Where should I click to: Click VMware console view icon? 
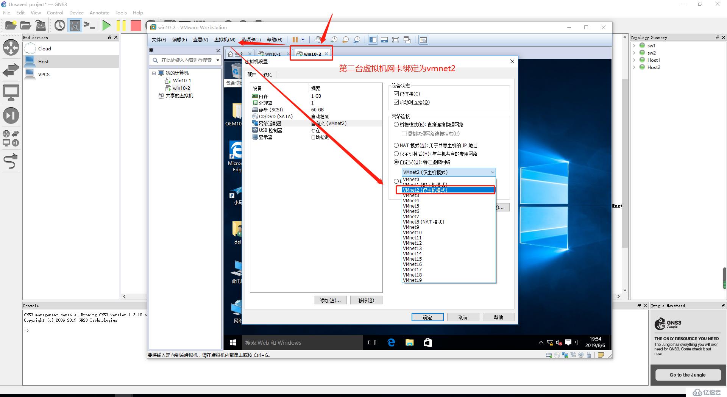click(x=423, y=40)
